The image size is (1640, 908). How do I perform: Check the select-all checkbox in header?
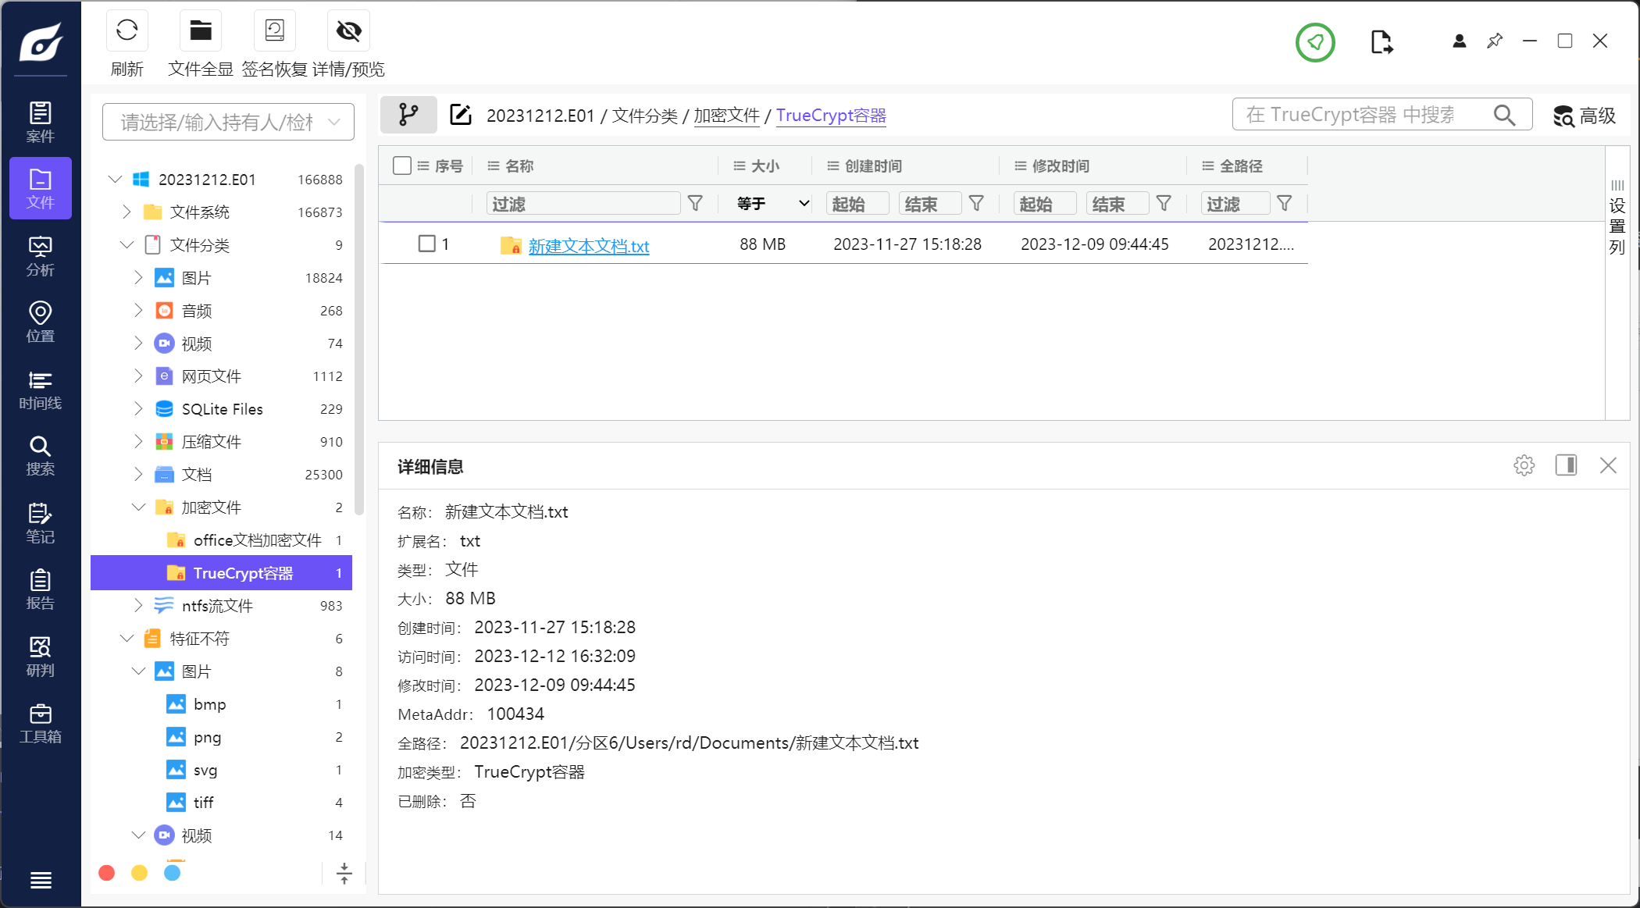point(402,166)
